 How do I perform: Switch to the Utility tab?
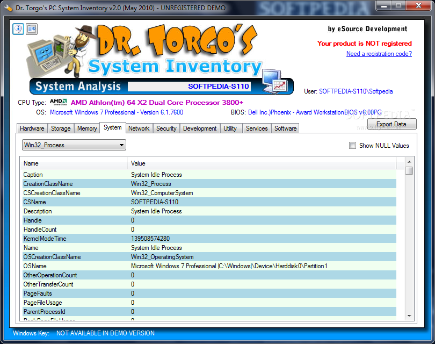click(230, 128)
